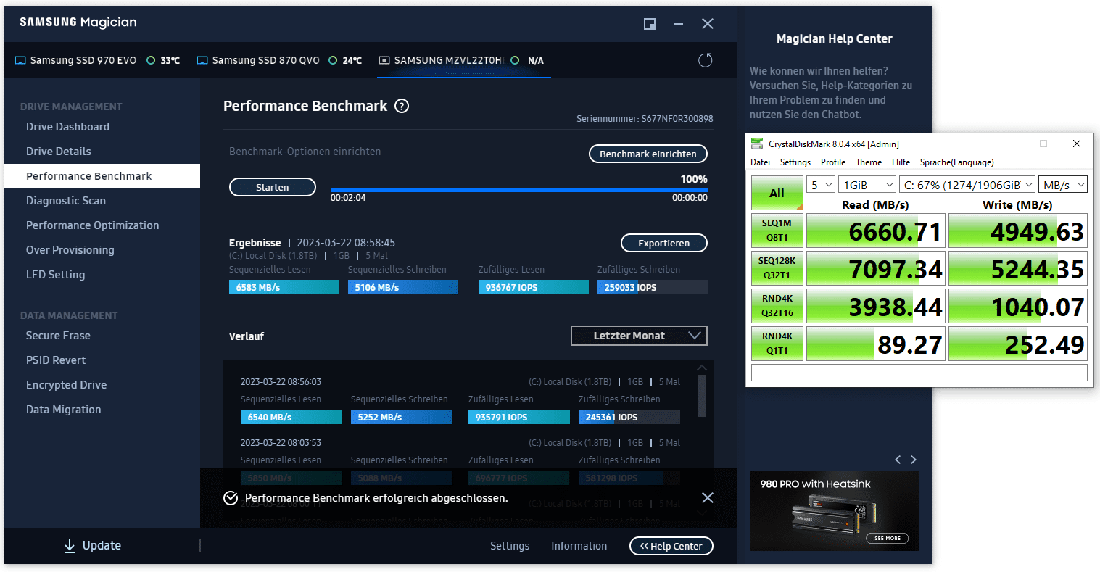Click the Benchmark einrichten button
The height and width of the screenshot is (572, 1100).
click(x=648, y=154)
